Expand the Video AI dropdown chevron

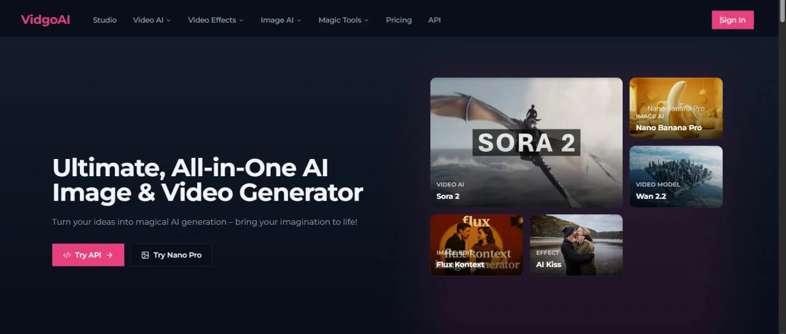pyautogui.click(x=168, y=20)
